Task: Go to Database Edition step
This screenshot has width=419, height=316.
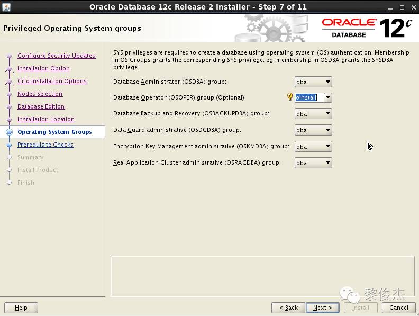Action: coord(41,106)
